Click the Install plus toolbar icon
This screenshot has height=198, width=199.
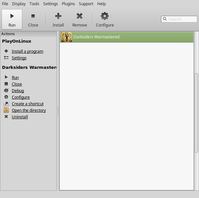point(58,16)
